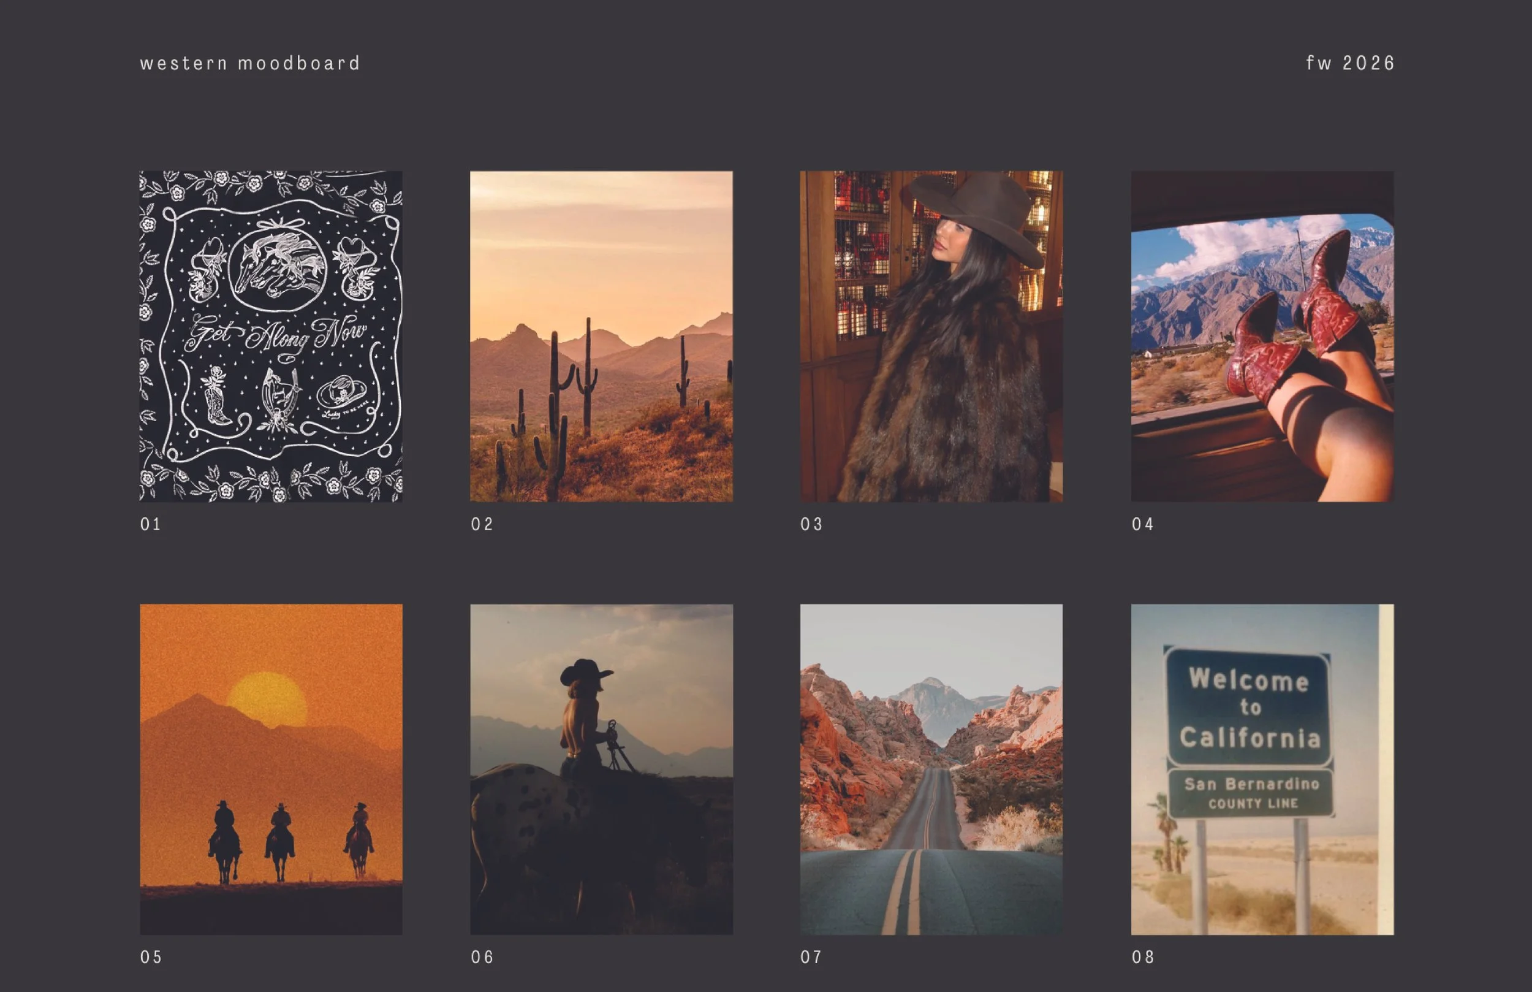Click the caption number 05

click(x=151, y=957)
